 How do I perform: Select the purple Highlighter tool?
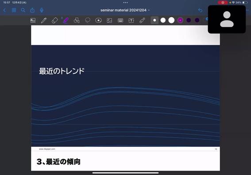point(66,20)
